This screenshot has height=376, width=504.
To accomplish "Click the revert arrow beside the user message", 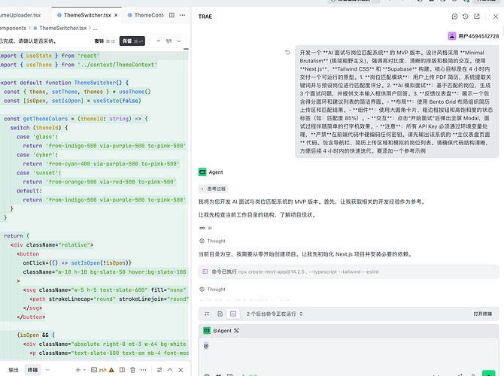I will [x=287, y=52].
